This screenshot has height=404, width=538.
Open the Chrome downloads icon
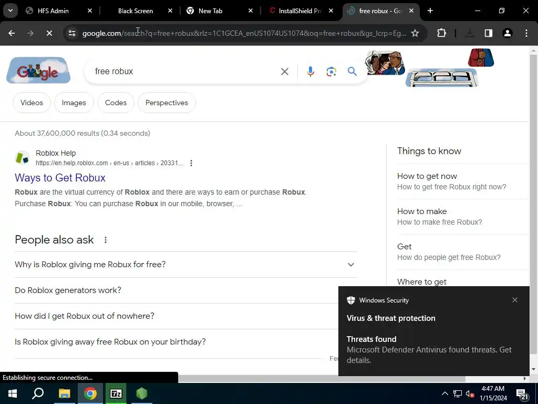tap(470, 33)
